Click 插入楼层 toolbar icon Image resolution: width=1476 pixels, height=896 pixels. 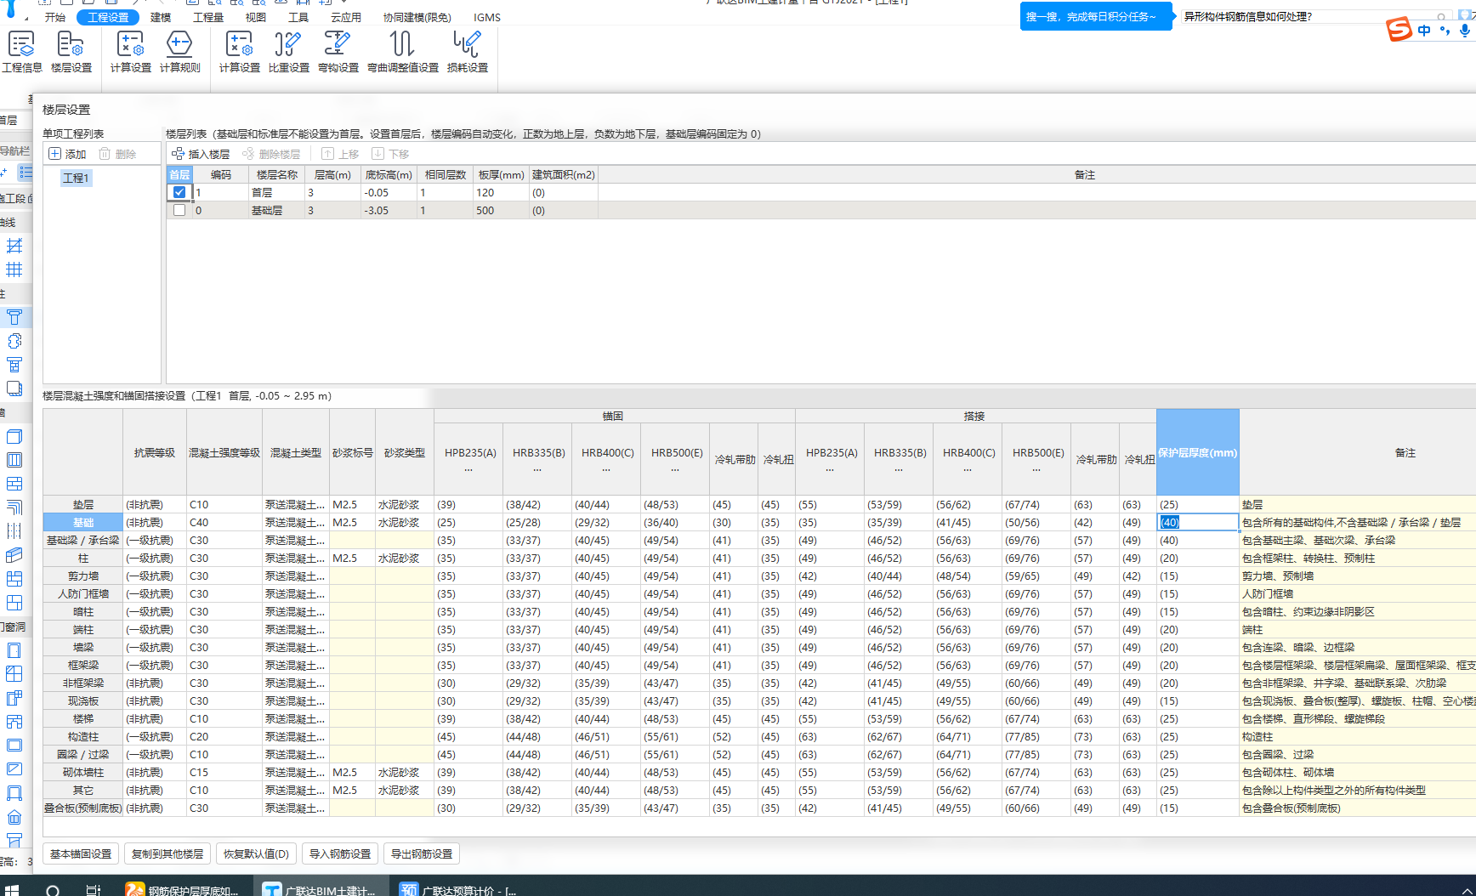click(x=201, y=154)
